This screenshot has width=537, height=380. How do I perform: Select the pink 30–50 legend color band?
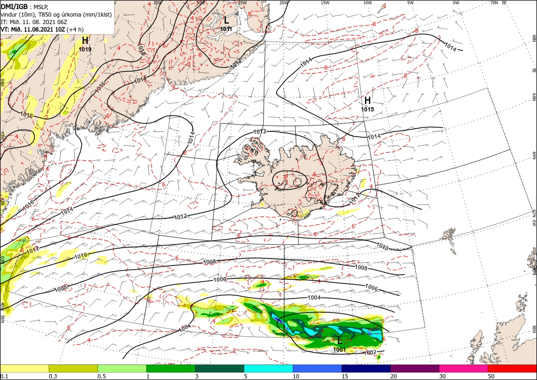464,368
